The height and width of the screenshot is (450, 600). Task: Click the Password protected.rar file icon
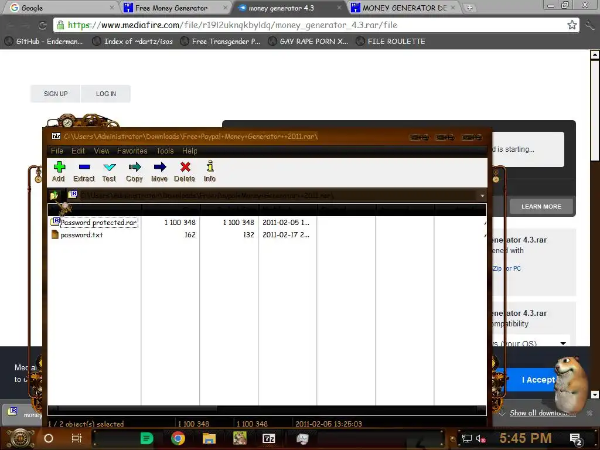55,221
